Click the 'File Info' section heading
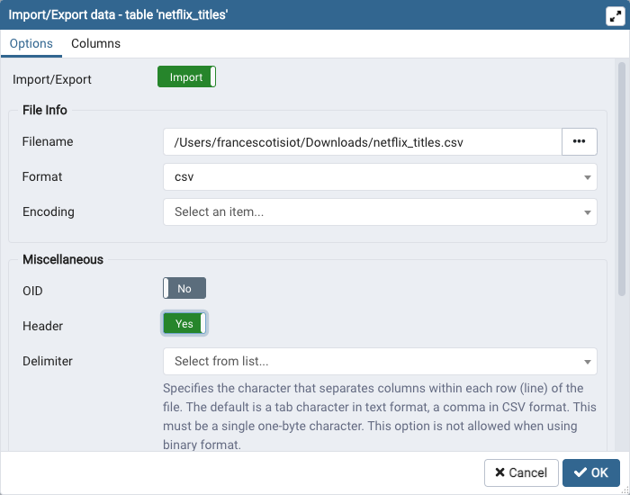 coord(44,110)
